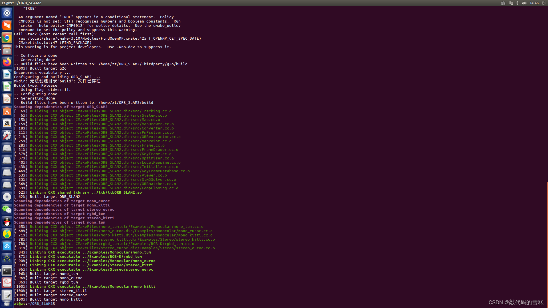Open the sound volume indicator
The width and height of the screenshot is (548, 308).
coord(524,3)
